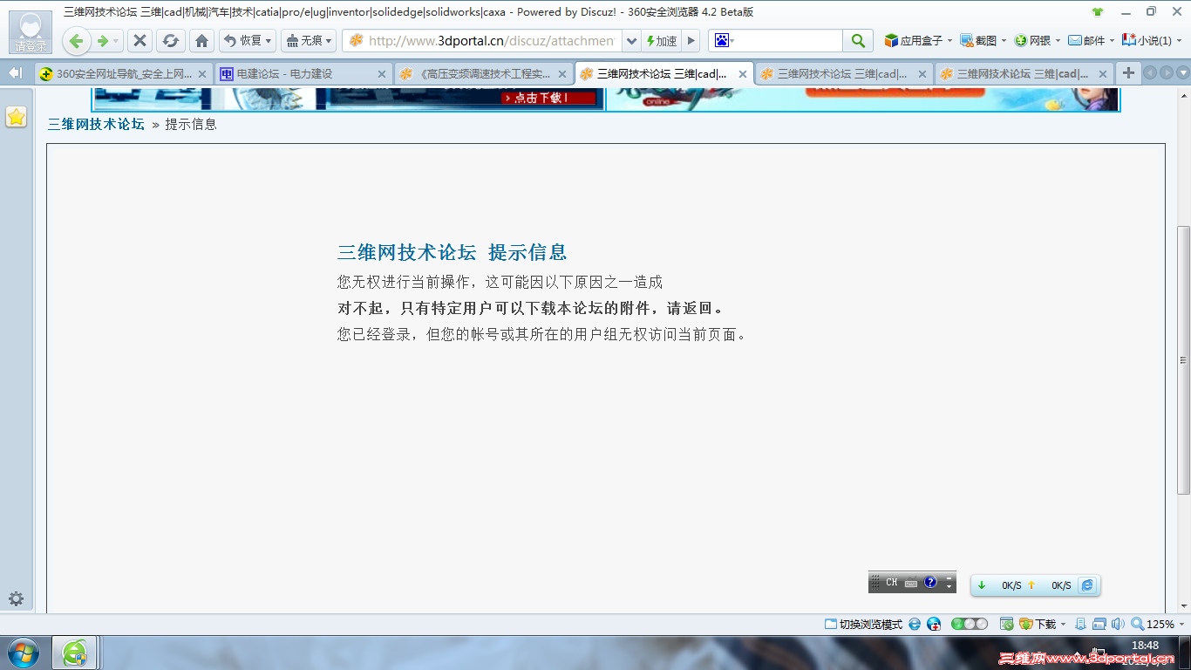Open the 网银 online banking tool
The image size is (1191, 670).
tap(1033, 40)
